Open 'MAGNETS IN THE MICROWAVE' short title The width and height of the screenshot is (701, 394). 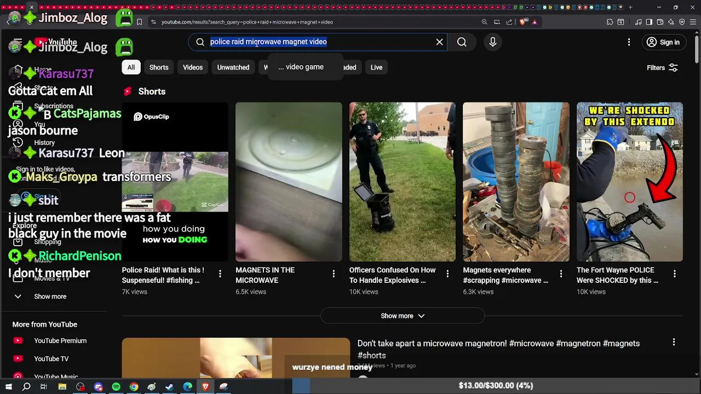(265, 275)
